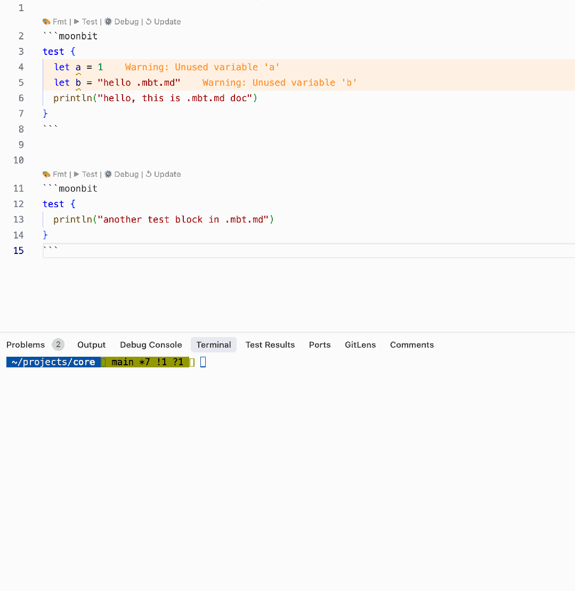The height and width of the screenshot is (591, 575).
Task: Click the git status segment 'main *7 !1 ?1'
Action: click(x=147, y=362)
